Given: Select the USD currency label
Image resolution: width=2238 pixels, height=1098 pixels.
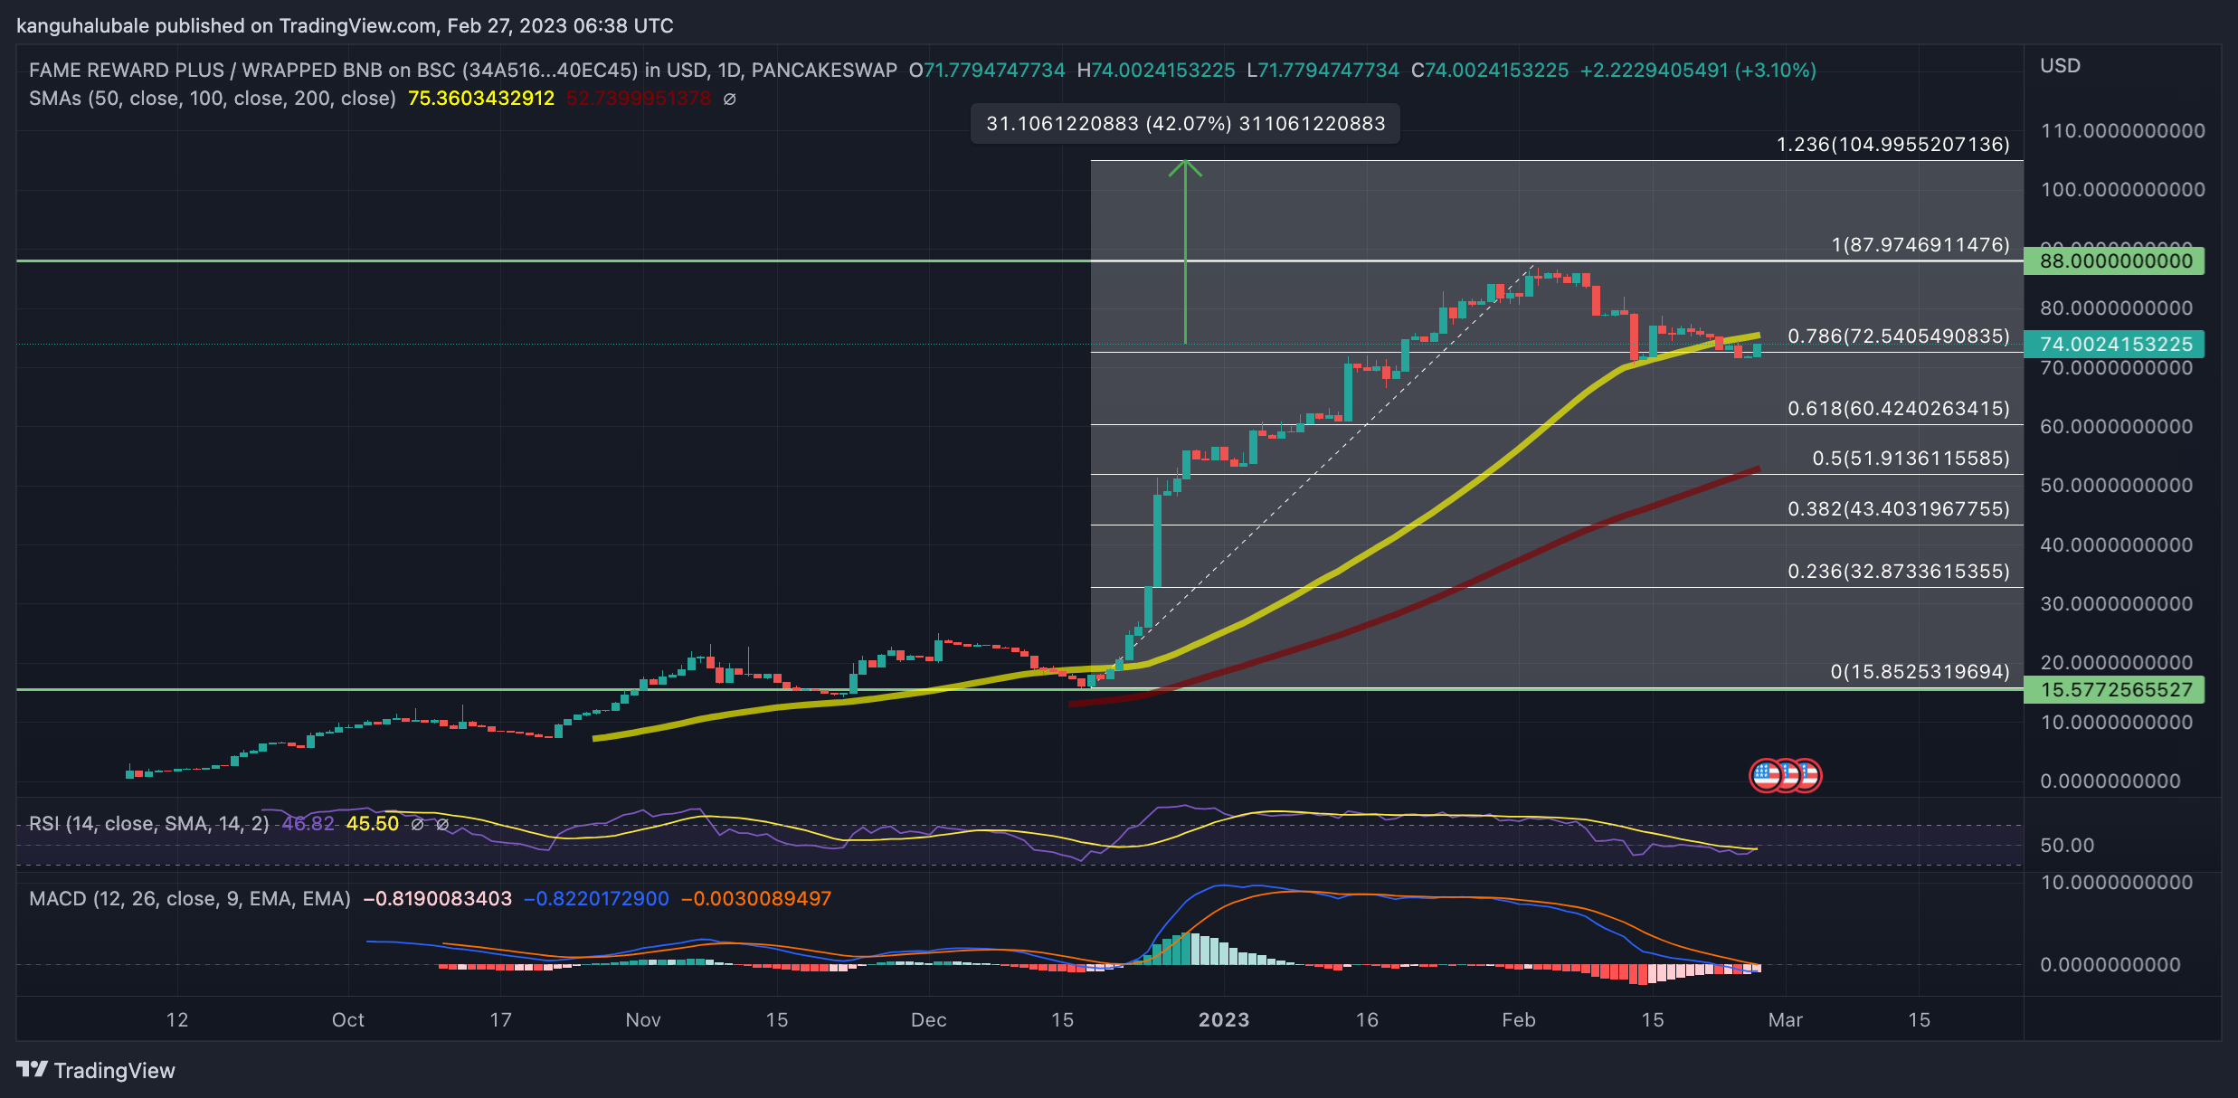Looking at the screenshot, I should pos(2060,66).
